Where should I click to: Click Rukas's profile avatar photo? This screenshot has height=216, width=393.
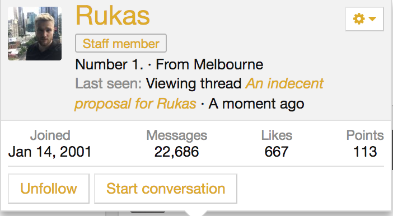(35, 34)
